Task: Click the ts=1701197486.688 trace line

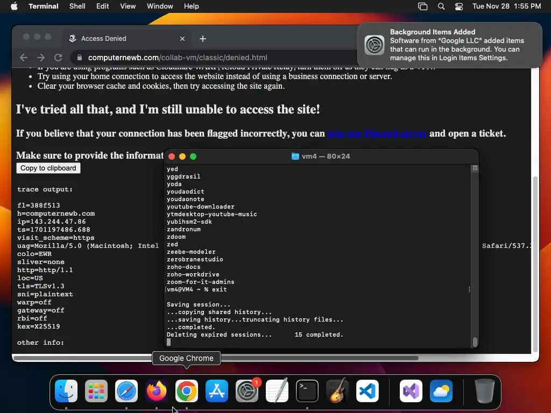Action: coord(54,230)
